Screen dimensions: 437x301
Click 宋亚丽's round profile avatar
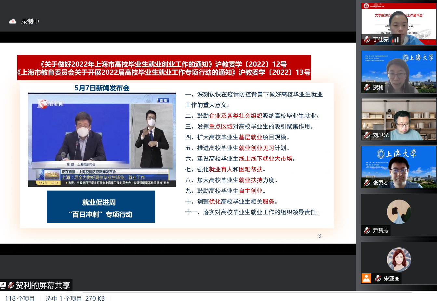(399, 259)
